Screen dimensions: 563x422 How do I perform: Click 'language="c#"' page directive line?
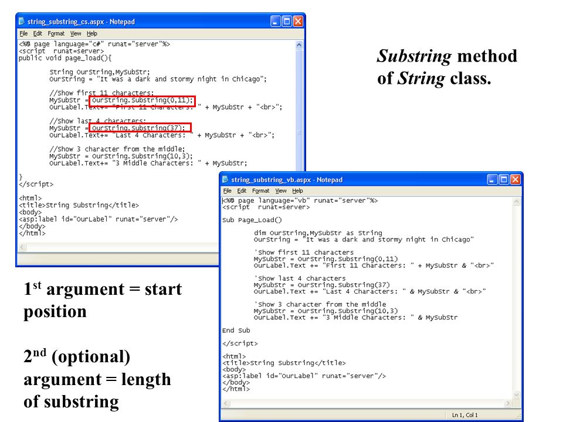click(x=94, y=44)
